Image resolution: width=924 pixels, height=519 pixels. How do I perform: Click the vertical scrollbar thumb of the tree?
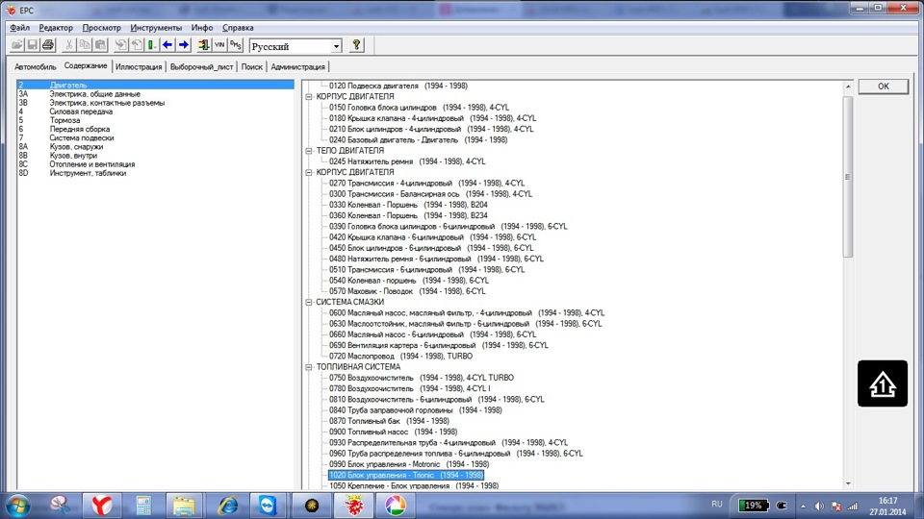848,177
